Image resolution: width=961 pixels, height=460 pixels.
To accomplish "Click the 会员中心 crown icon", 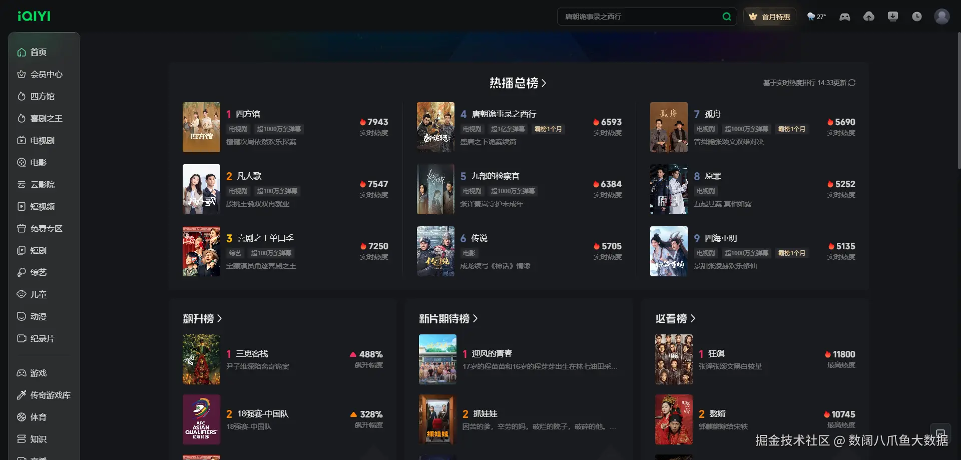I will [x=22, y=74].
